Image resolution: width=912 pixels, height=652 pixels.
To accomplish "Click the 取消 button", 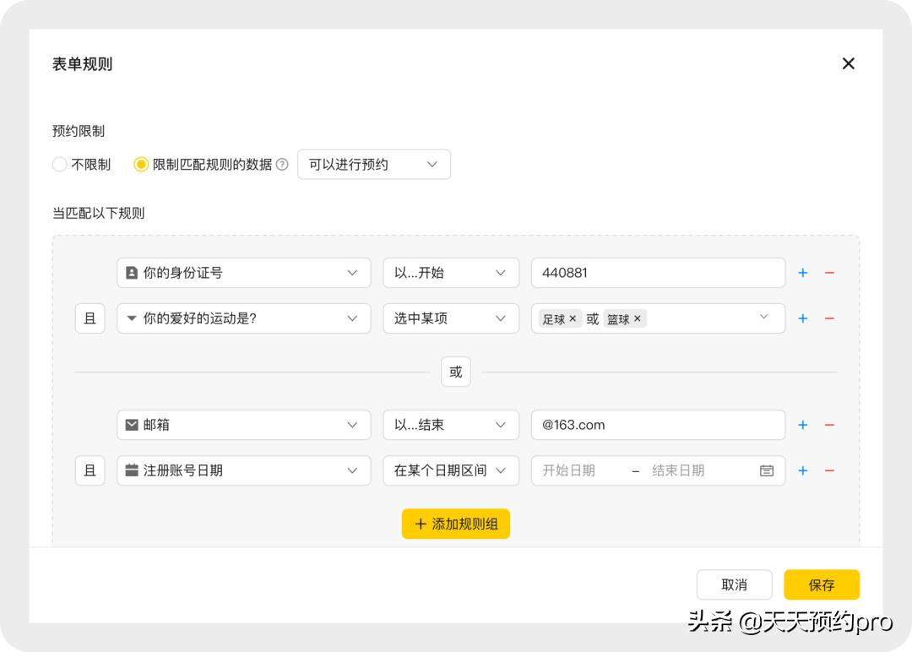I will coord(735,584).
